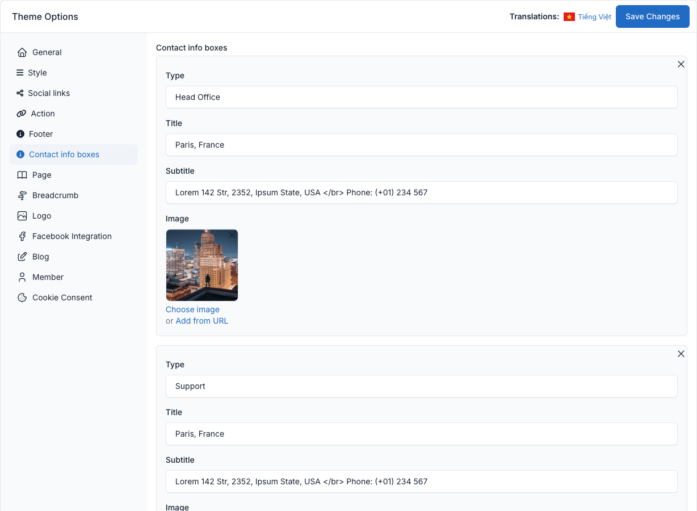697x511 pixels.
Task: Go to the Style section
Action: pyautogui.click(x=74, y=73)
